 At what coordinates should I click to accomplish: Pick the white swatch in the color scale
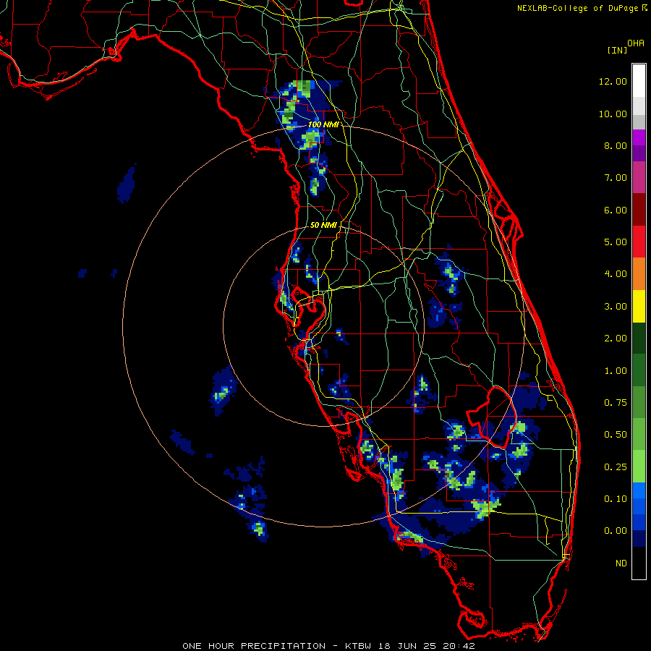pos(639,81)
